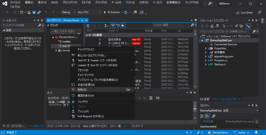Select alphabetical sort in Properties panel
This screenshot has height=135, width=266.
click(x=207, y=116)
